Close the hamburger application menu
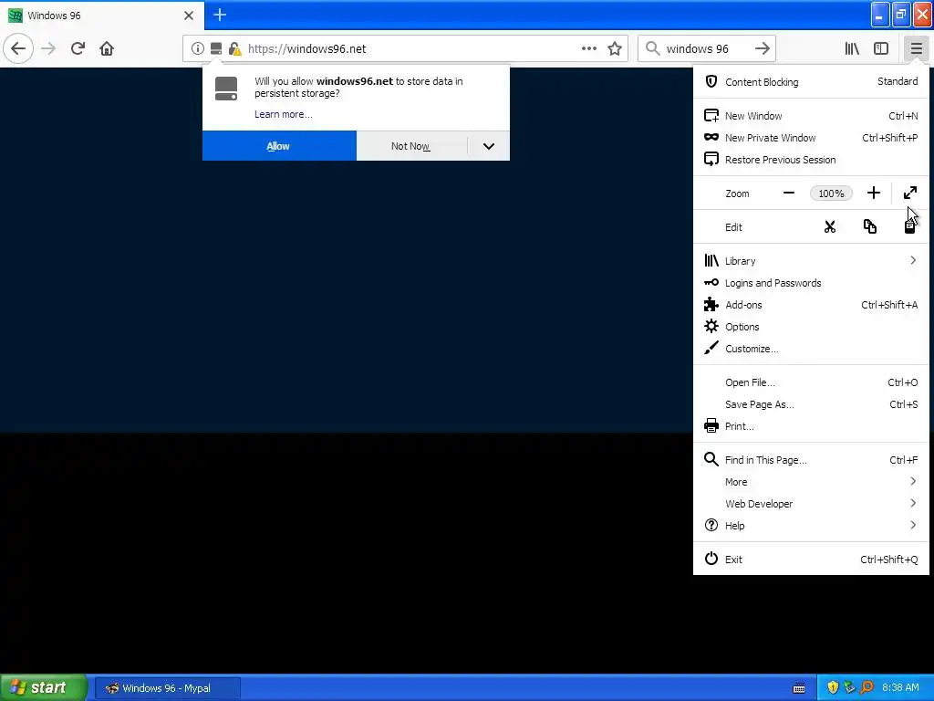The height and width of the screenshot is (701, 934). point(916,49)
